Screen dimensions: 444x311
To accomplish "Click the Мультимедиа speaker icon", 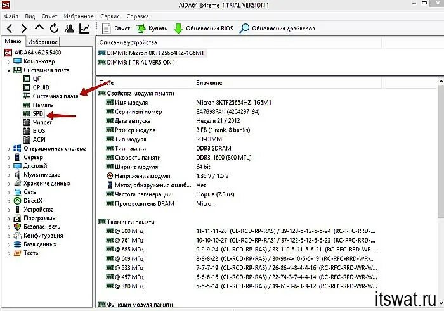I will (x=18, y=175).
